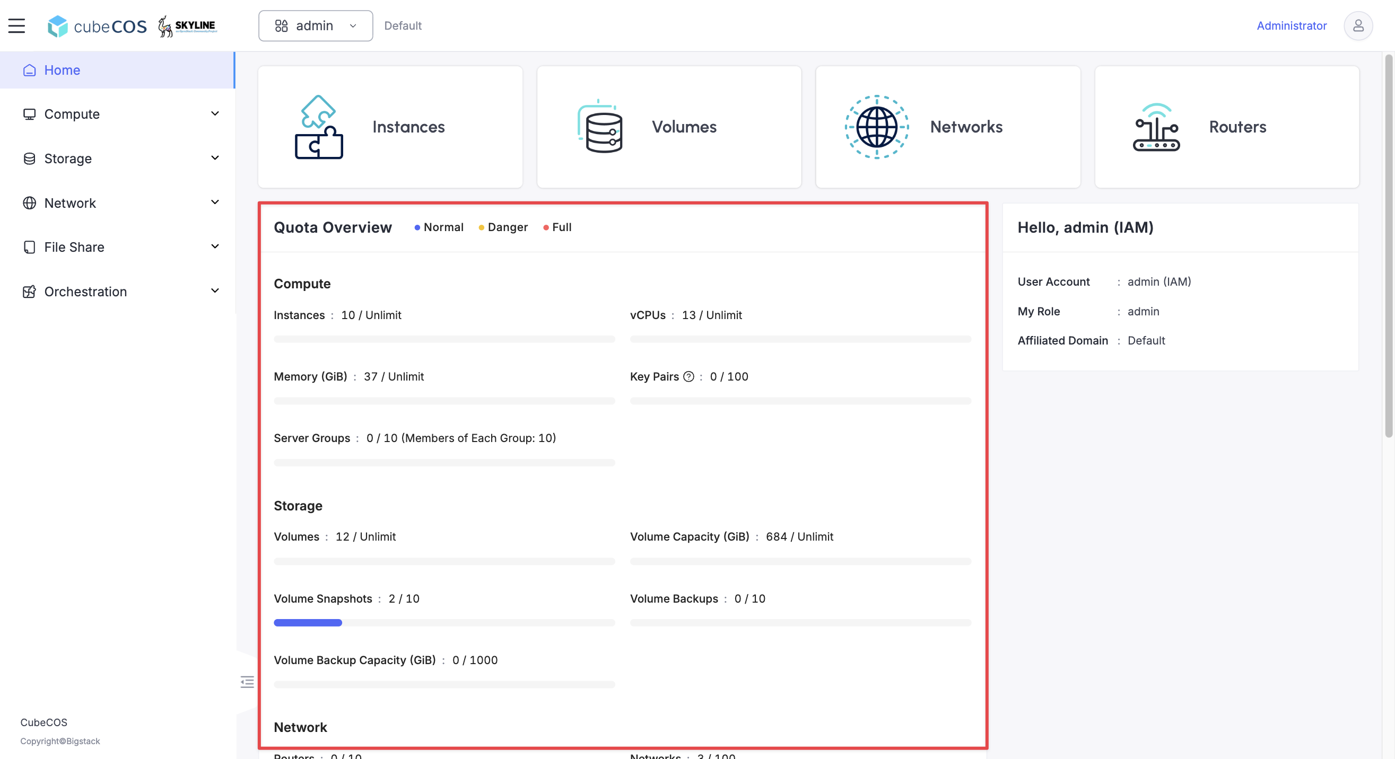The width and height of the screenshot is (1395, 759).
Task: Click the Network globe icon in sidebar
Action: pos(29,203)
